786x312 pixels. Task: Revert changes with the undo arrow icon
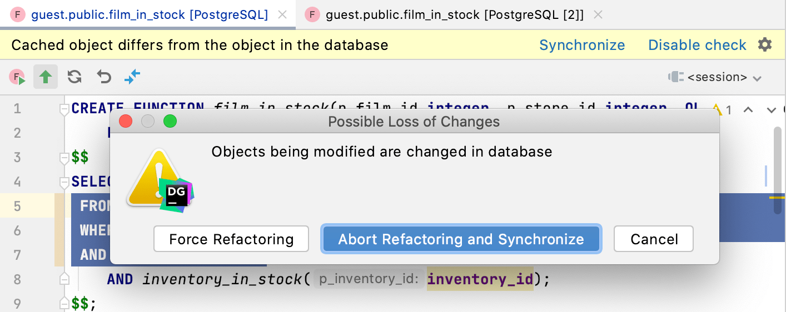[x=104, y=77]
